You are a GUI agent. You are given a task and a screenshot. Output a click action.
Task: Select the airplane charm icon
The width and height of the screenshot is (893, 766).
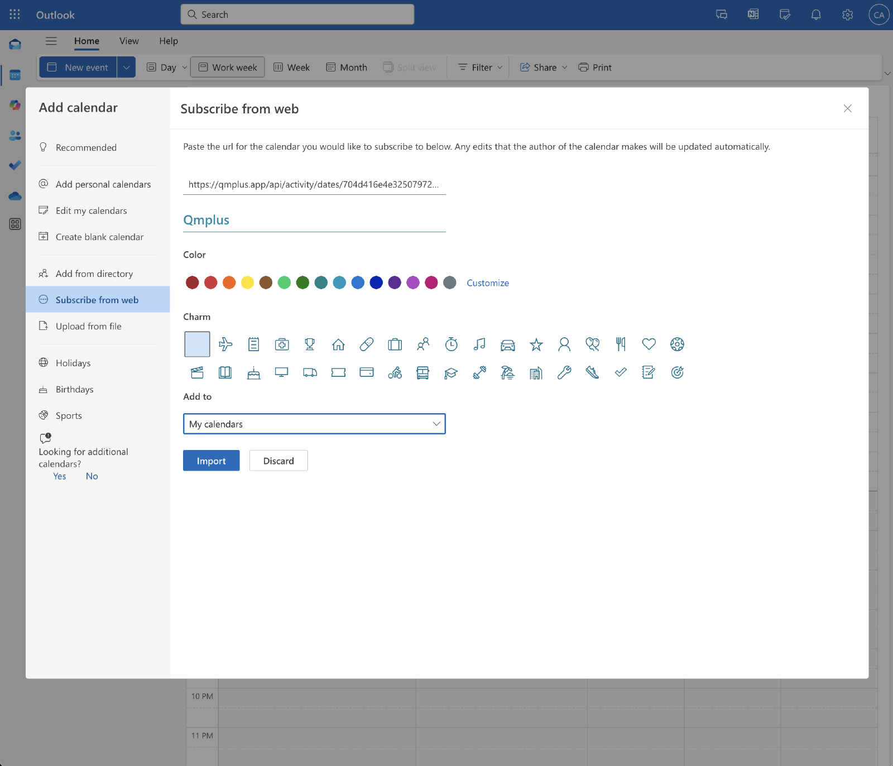(225, 344)
